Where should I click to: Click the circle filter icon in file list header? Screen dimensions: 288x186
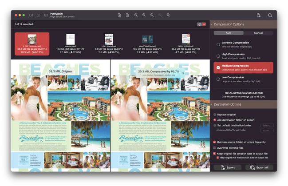tap(199, 24)
